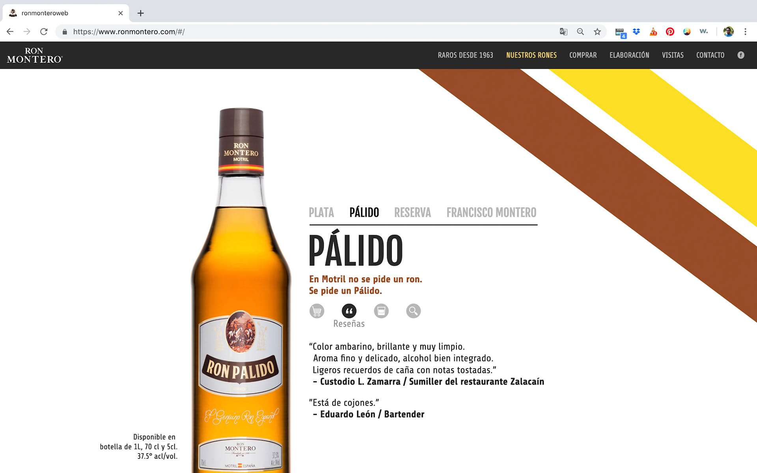Go to the Comprar page

click(583, 55)
